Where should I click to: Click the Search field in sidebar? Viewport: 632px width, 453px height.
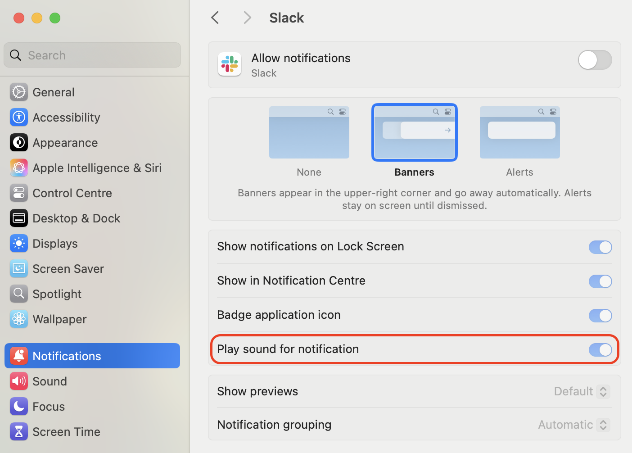click(92, 55)
